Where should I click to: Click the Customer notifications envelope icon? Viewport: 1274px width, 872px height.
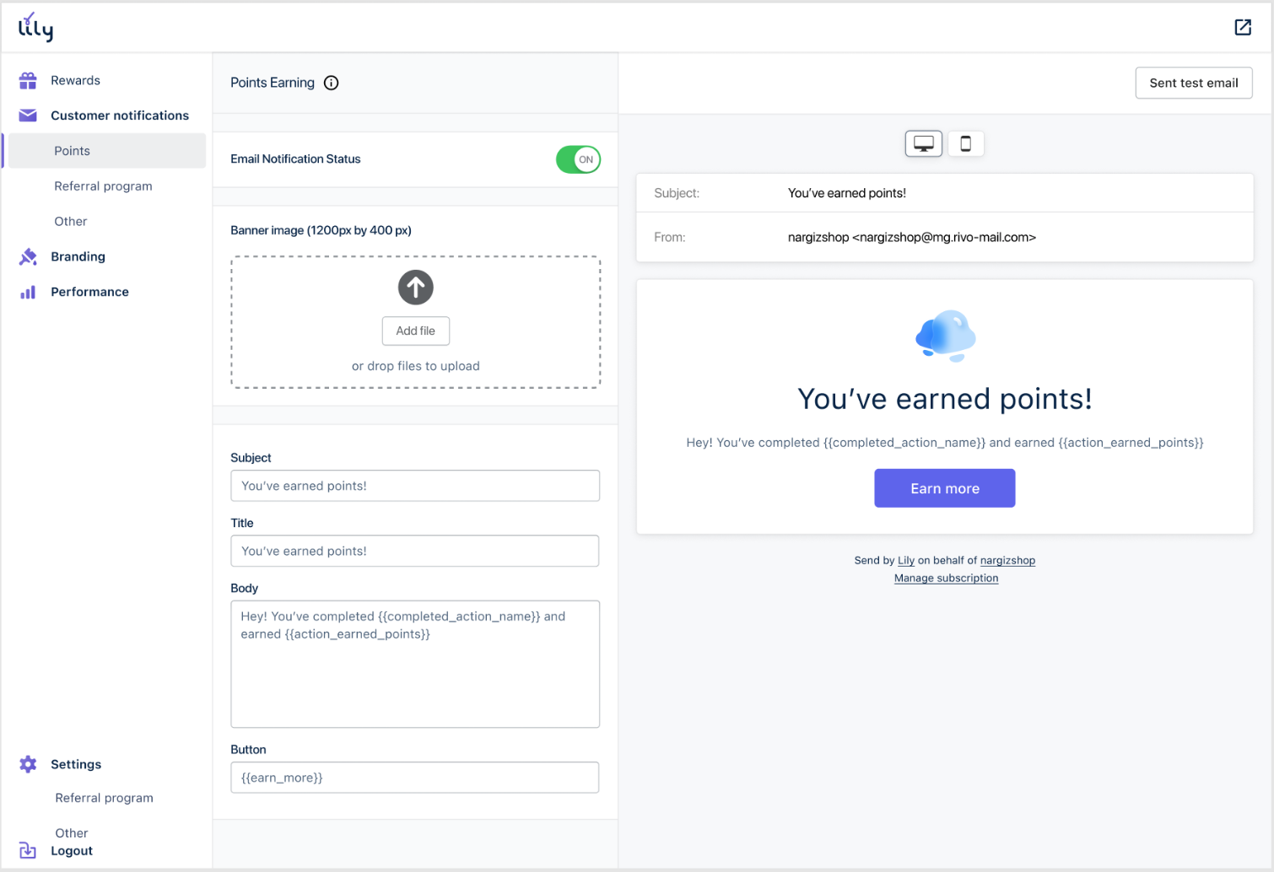coord(28,115)
